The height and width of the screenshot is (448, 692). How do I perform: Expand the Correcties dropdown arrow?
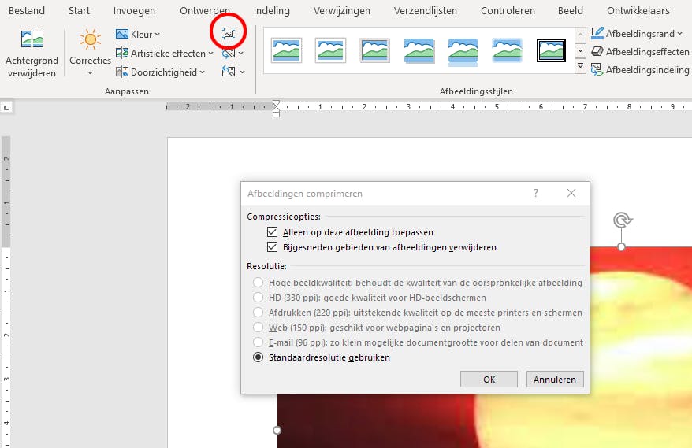click(x=90, y=73)
